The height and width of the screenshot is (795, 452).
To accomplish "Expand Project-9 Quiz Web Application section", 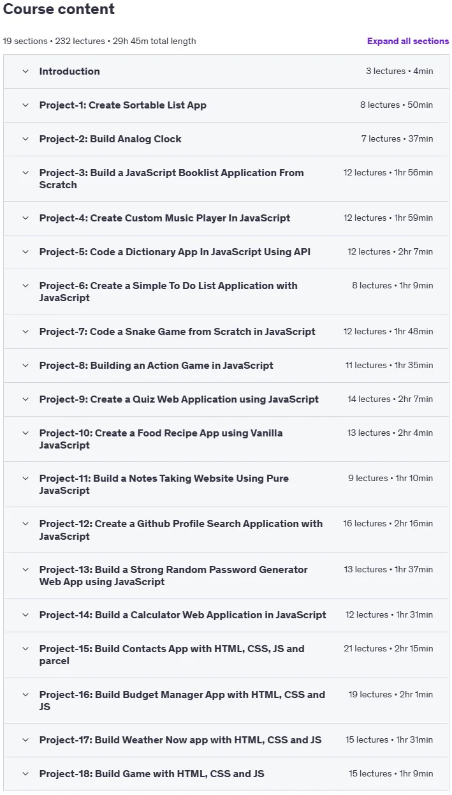I will click(226, 399).
